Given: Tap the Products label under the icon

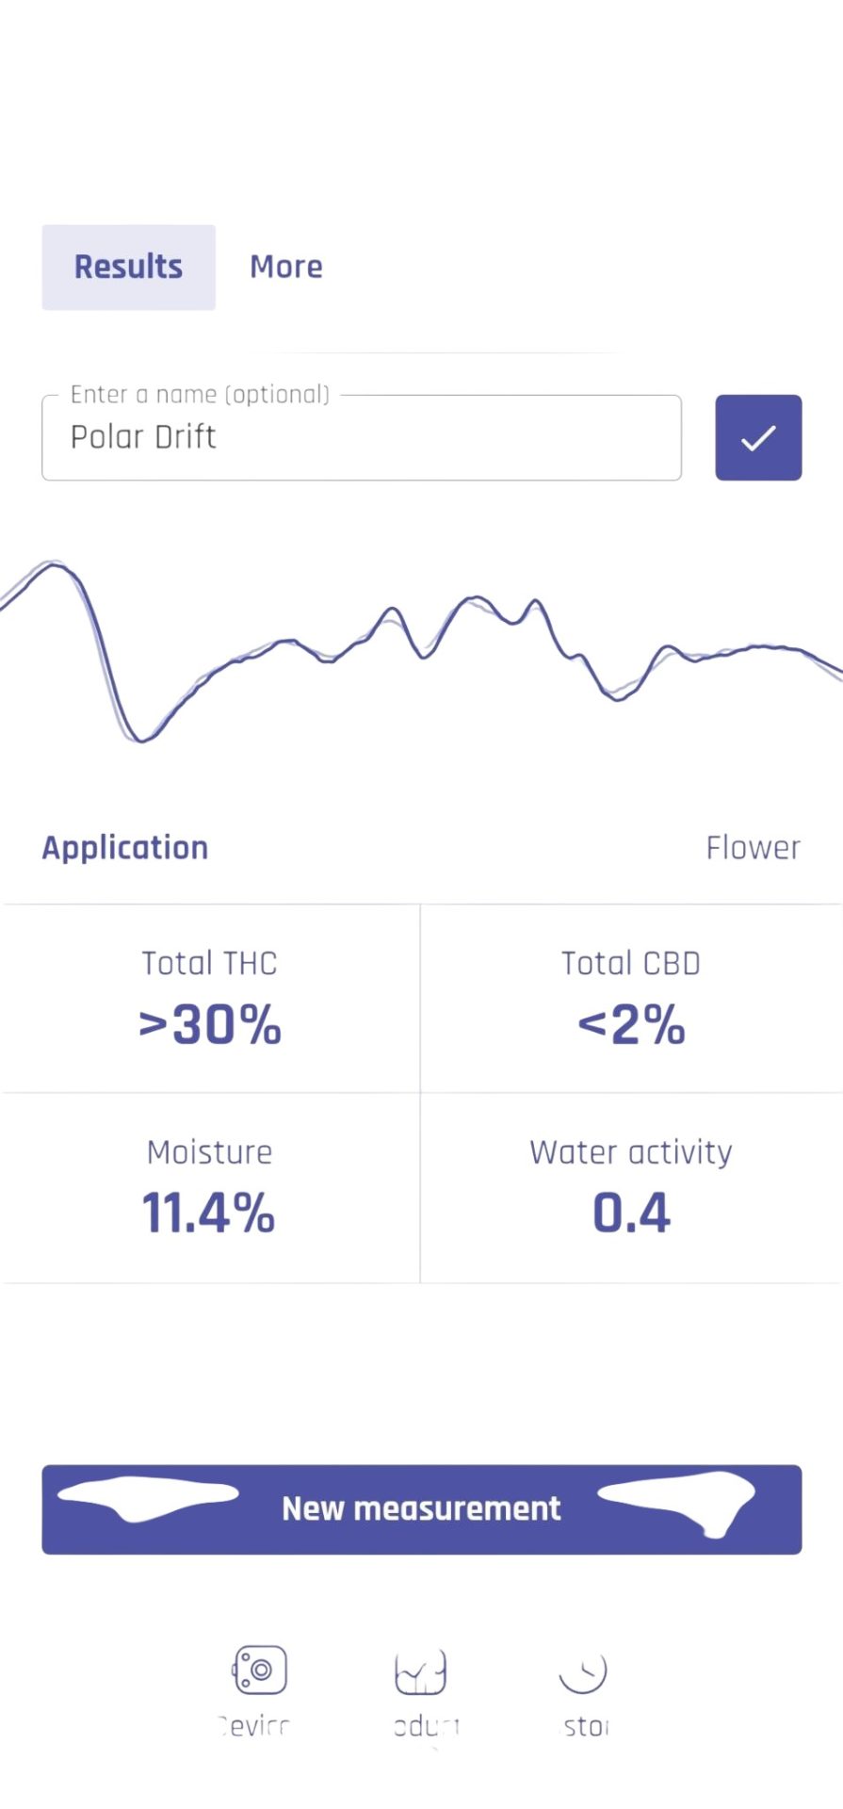Looking at the screenshot, I should (x=427, y=1726).
